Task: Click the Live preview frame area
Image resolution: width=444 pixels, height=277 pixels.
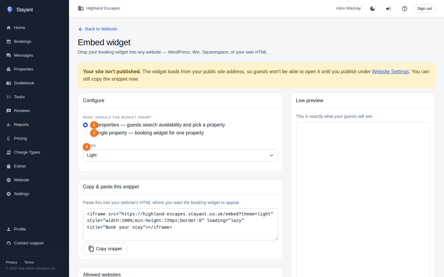Action: (363, 199)
